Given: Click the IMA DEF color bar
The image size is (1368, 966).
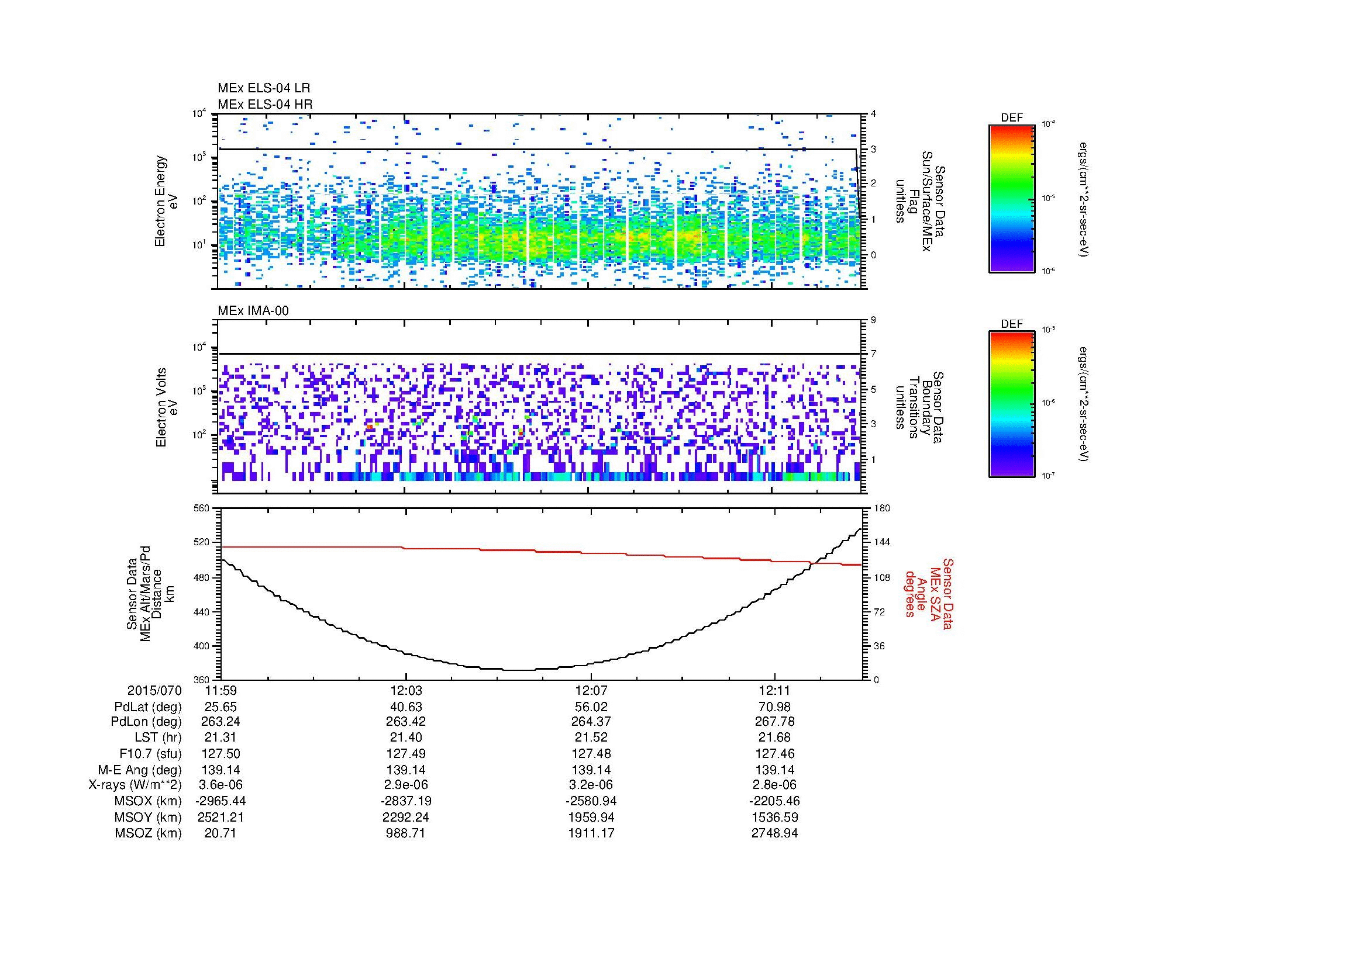Looking at the screenshot, I should point(1011,404).
